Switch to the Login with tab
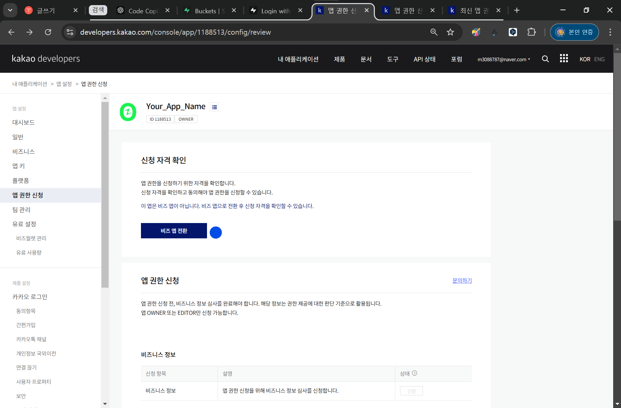 [276, 11]
